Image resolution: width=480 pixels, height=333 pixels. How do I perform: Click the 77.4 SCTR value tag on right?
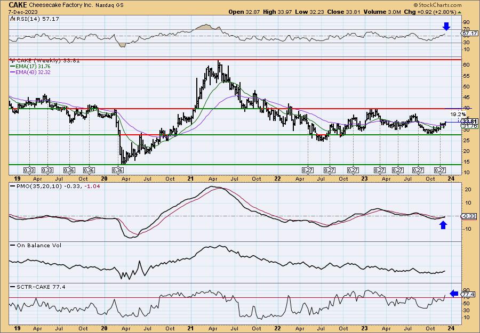tap(469, 294)
